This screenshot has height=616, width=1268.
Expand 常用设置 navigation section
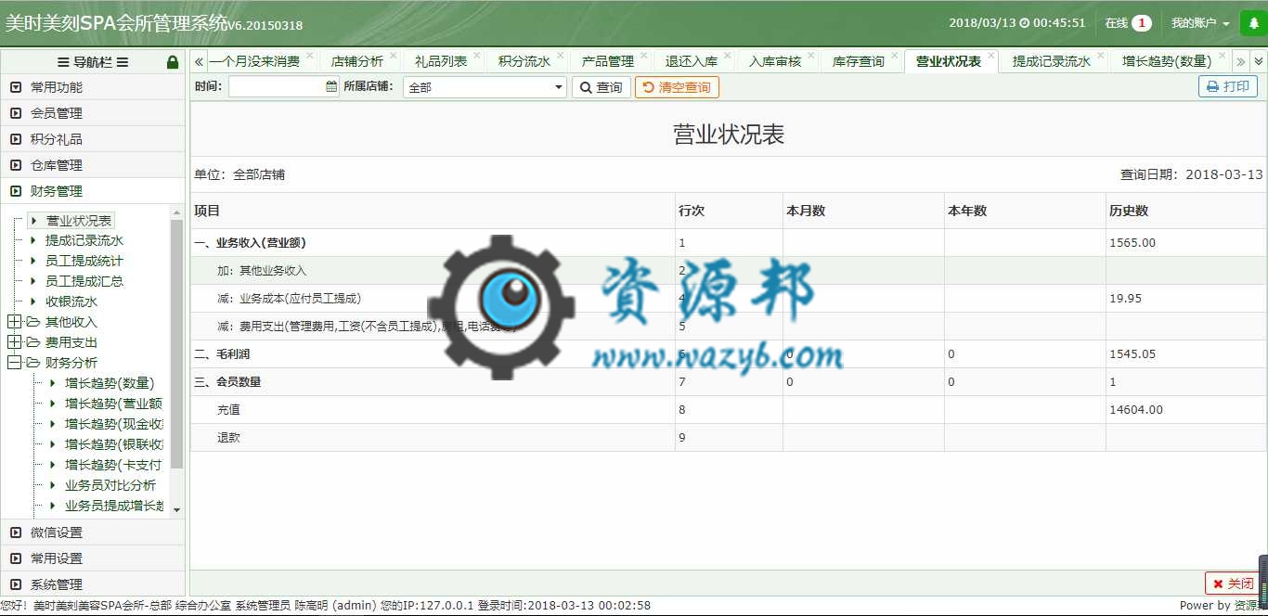click(93, 558)
